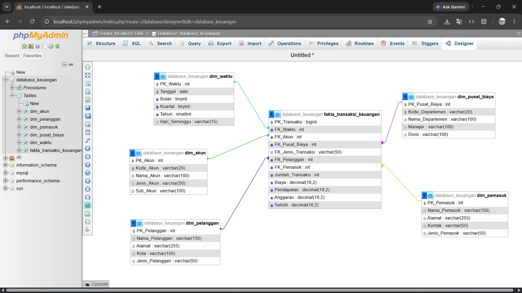Toggle the fakta_transaksi_keuangan V checkbox
This screenshot has height=293, width=522.
tap(271, 114)
